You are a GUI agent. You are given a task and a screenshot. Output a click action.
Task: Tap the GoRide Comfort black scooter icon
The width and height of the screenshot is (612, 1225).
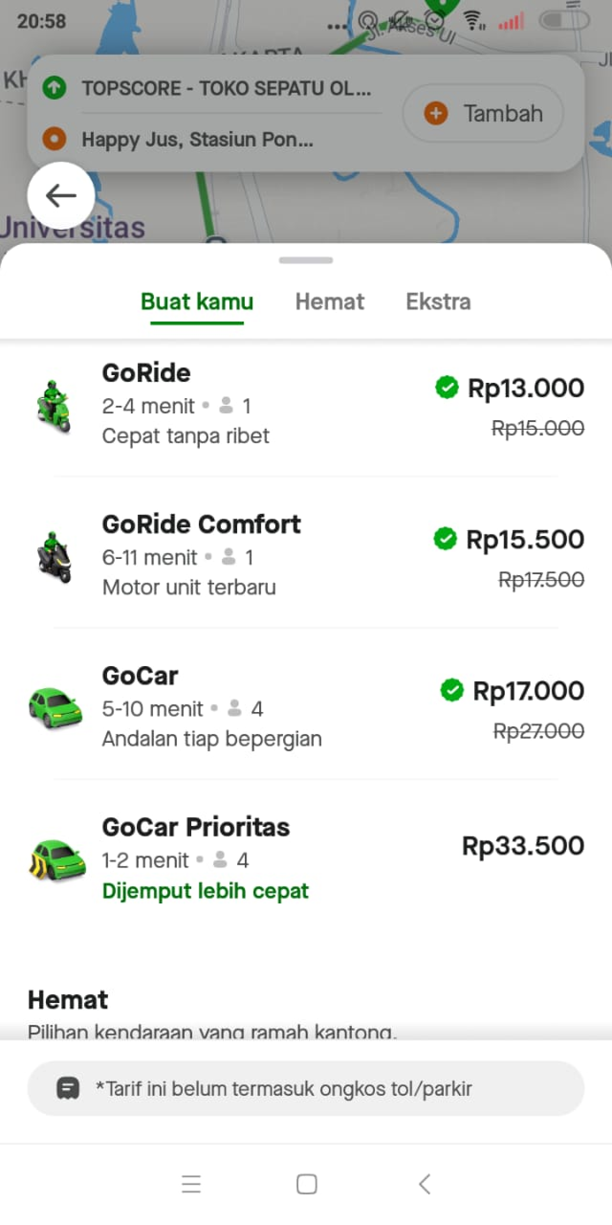coord(54,557)
